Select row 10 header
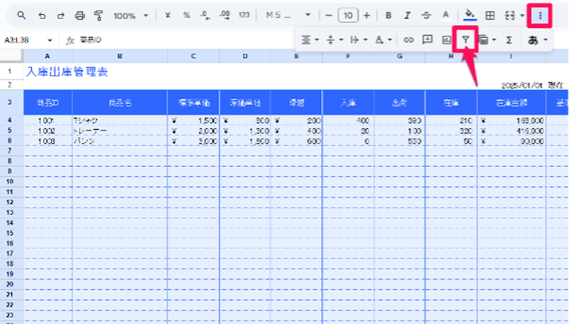Screen dimensions: 570x324 (10, 181)
